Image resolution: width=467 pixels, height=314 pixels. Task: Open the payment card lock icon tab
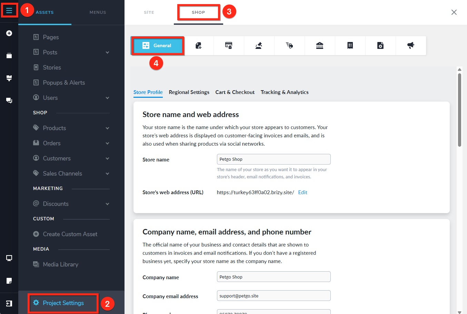click(x=229, y=45)
